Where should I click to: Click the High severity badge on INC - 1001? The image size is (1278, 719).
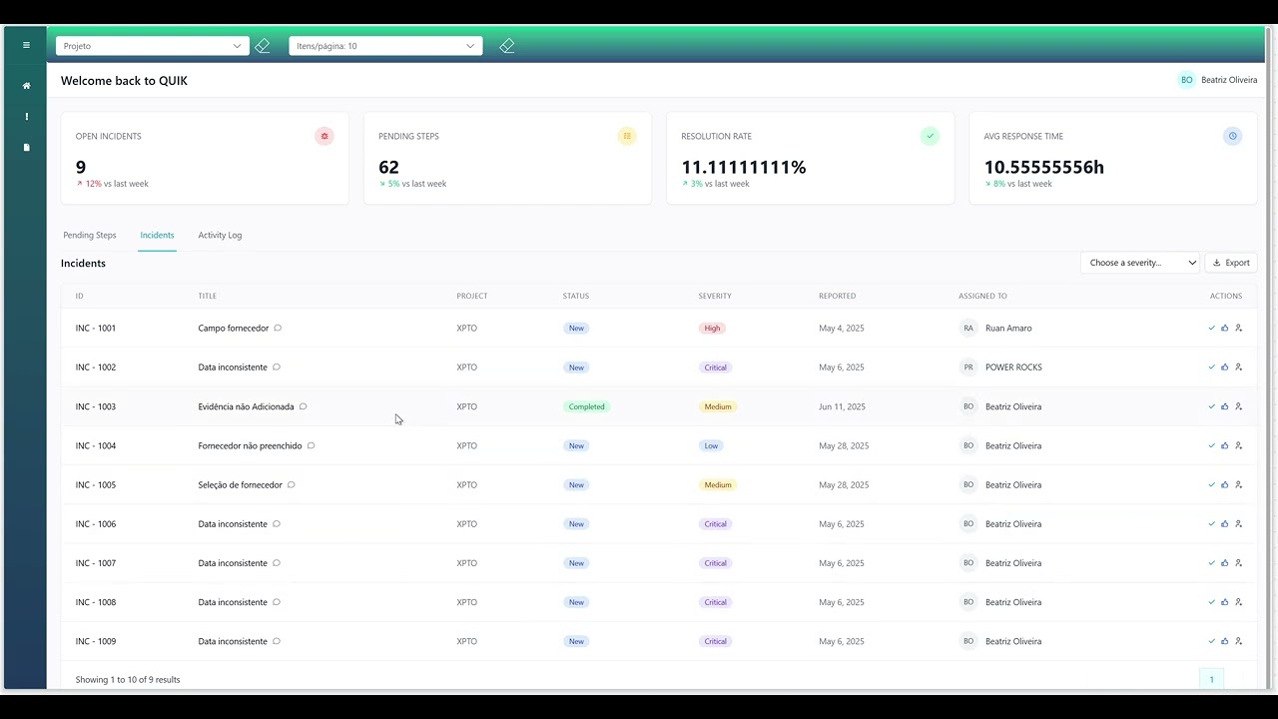coord(712,328)
